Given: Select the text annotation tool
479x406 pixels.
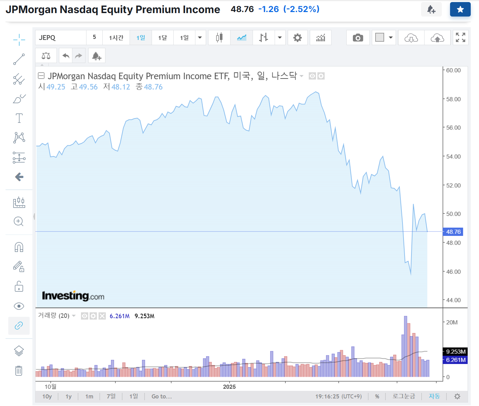Looking at the screenshot, I should pyautogui.click(x=19, y=118).
